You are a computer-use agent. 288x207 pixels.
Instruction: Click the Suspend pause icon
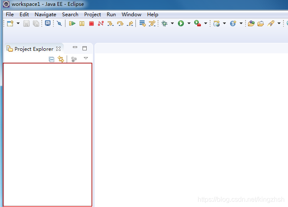tap(82, 23)
